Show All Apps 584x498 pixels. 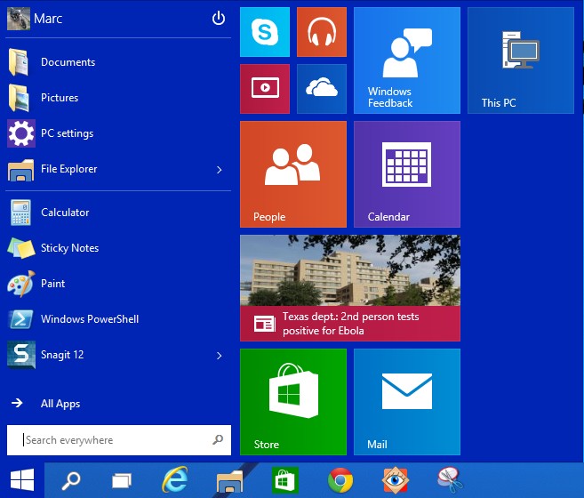coord(60,404)
